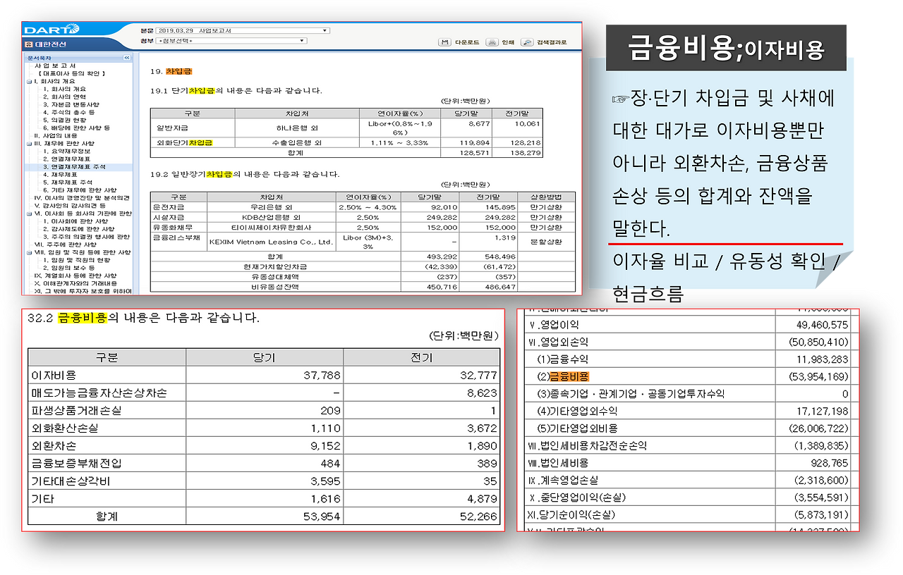Viewport: 903px width, 575px height.
Task: Select 4. 주식의 총수 등
Action: pyautogui.click(x=69, y=112)
